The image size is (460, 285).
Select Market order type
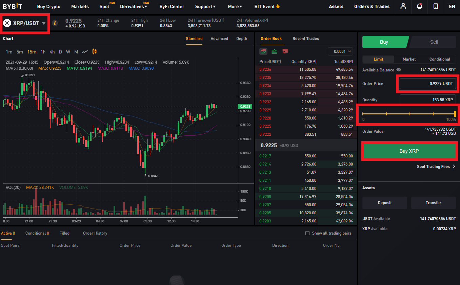(409, 59)
